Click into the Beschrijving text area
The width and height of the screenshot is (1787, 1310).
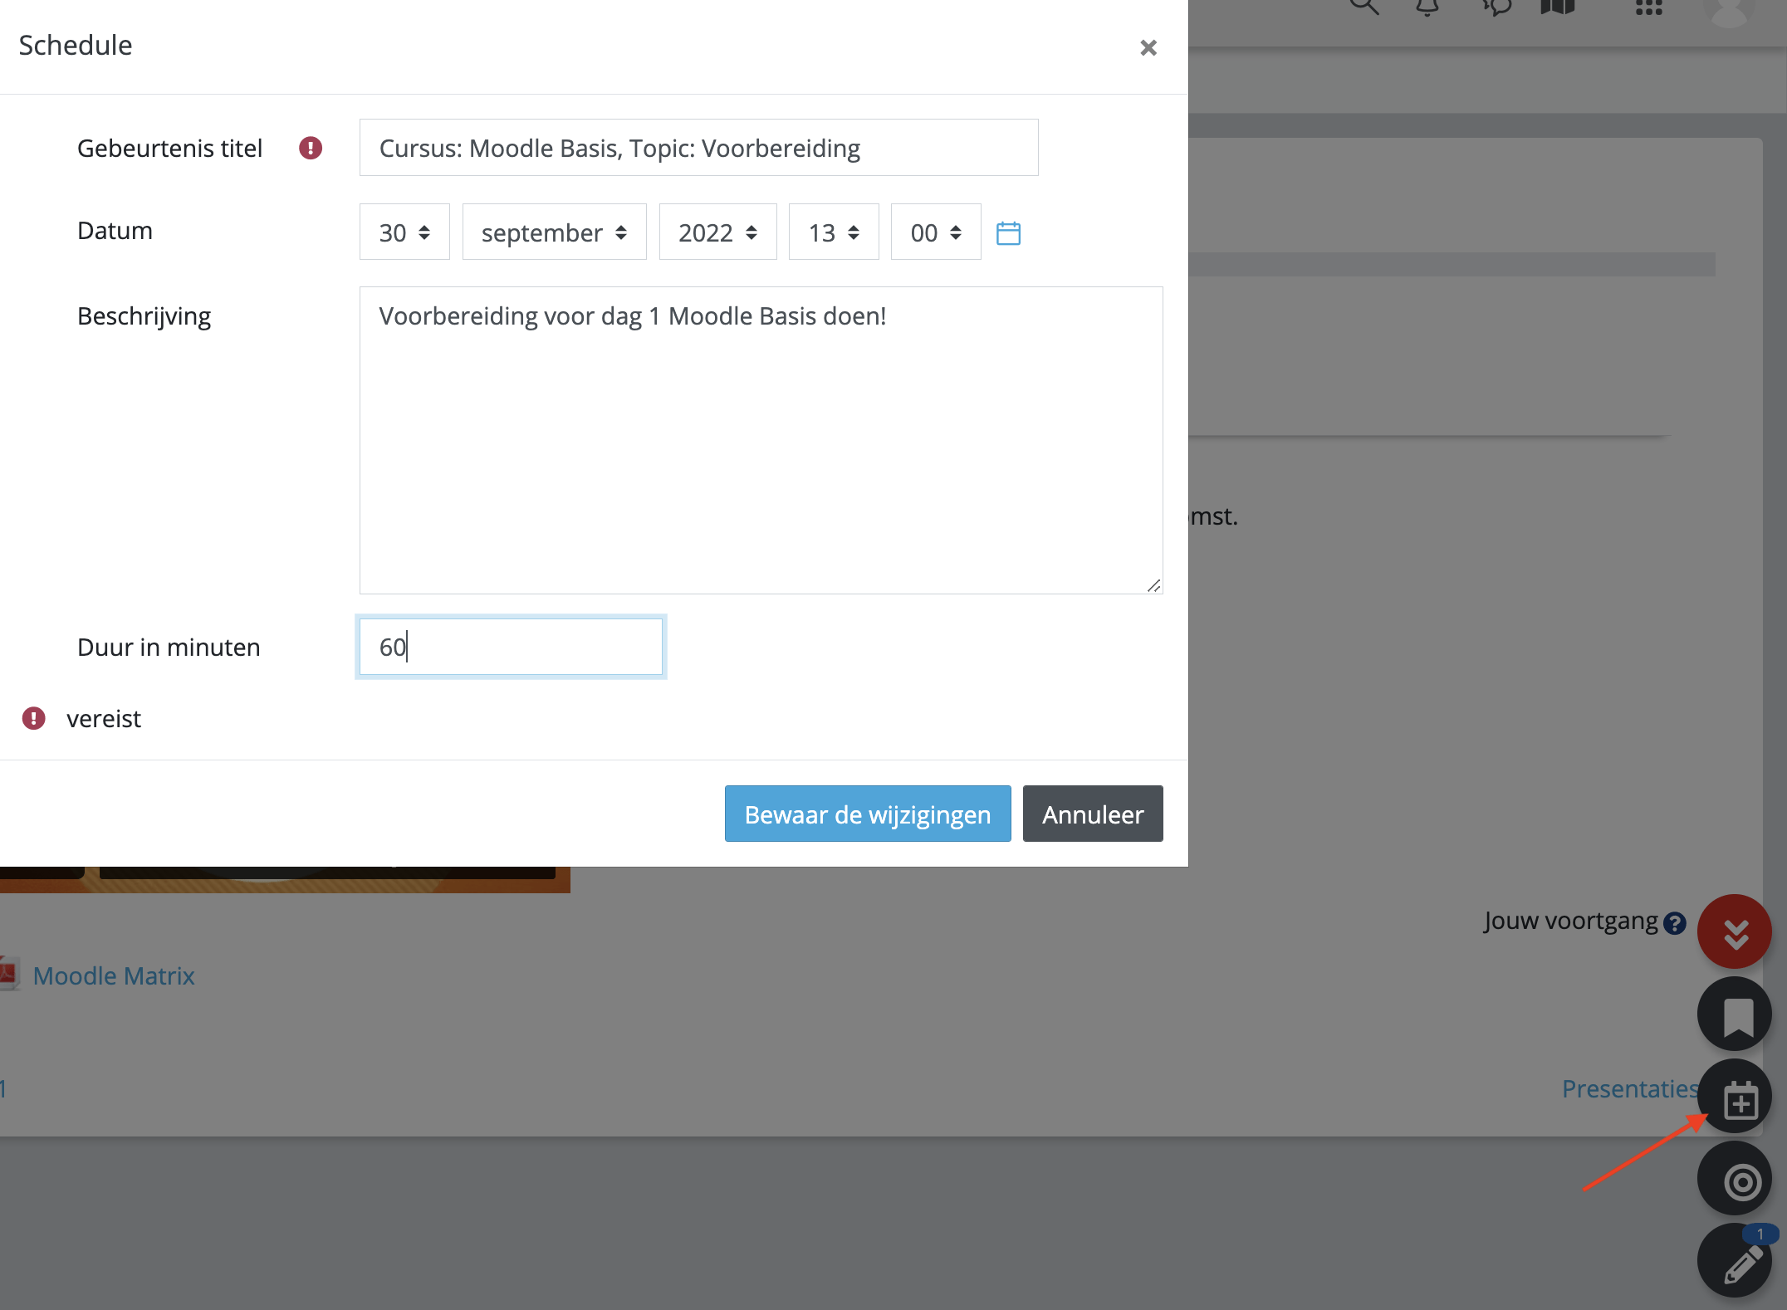click(x=761, y=440)
